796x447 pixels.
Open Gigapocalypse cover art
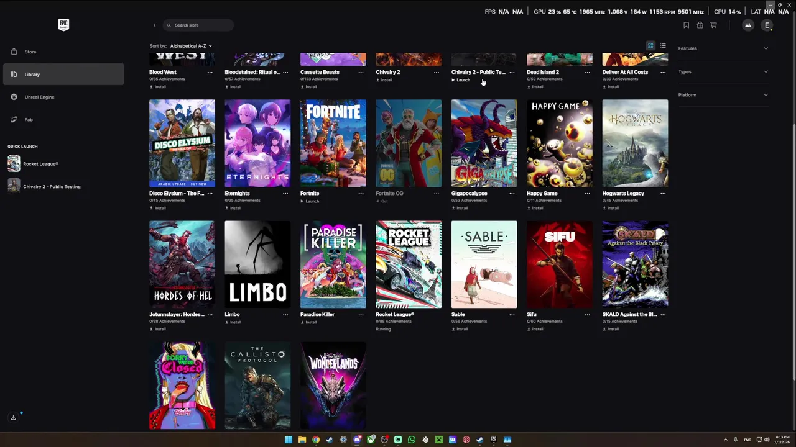pyautogui.click(x=484, y=143)
